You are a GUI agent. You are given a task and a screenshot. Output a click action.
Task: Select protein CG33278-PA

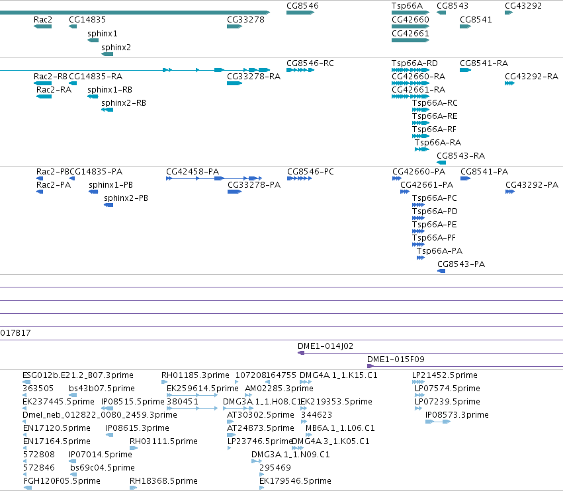click(x=234, y=192)
